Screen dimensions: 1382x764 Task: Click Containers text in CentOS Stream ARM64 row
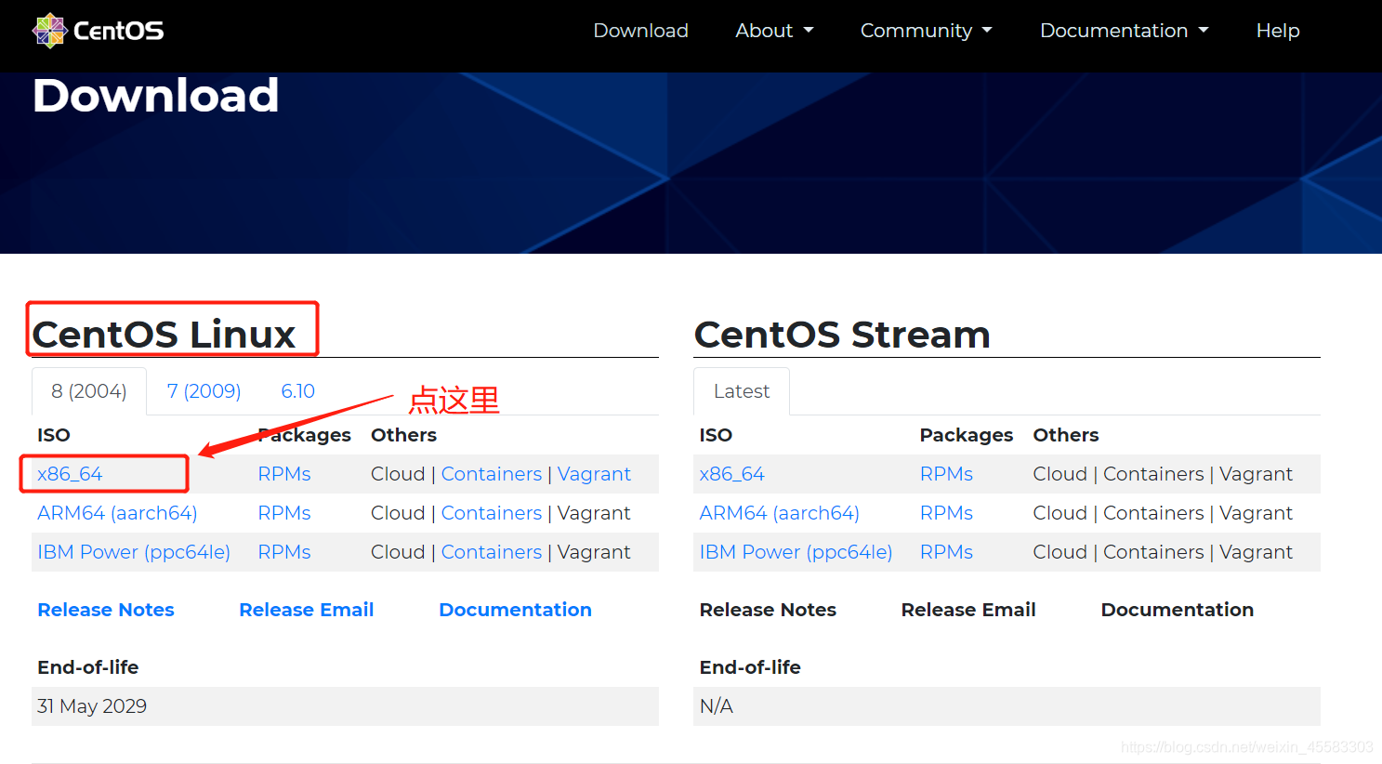[x=1153, y=513]
